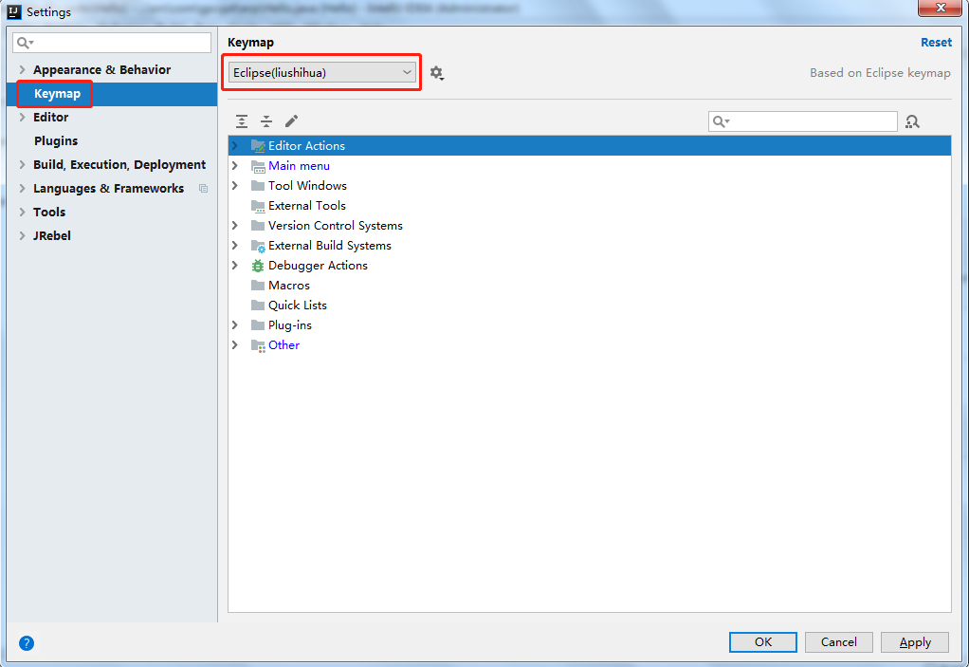
Task: Click the Editor Actions folder icon
Action: (258, 146)
